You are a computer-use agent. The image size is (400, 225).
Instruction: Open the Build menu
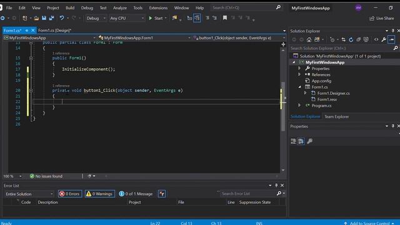click(70, 8)
